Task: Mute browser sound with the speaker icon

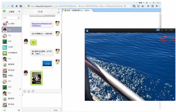Action: click(x=148, y=6)
